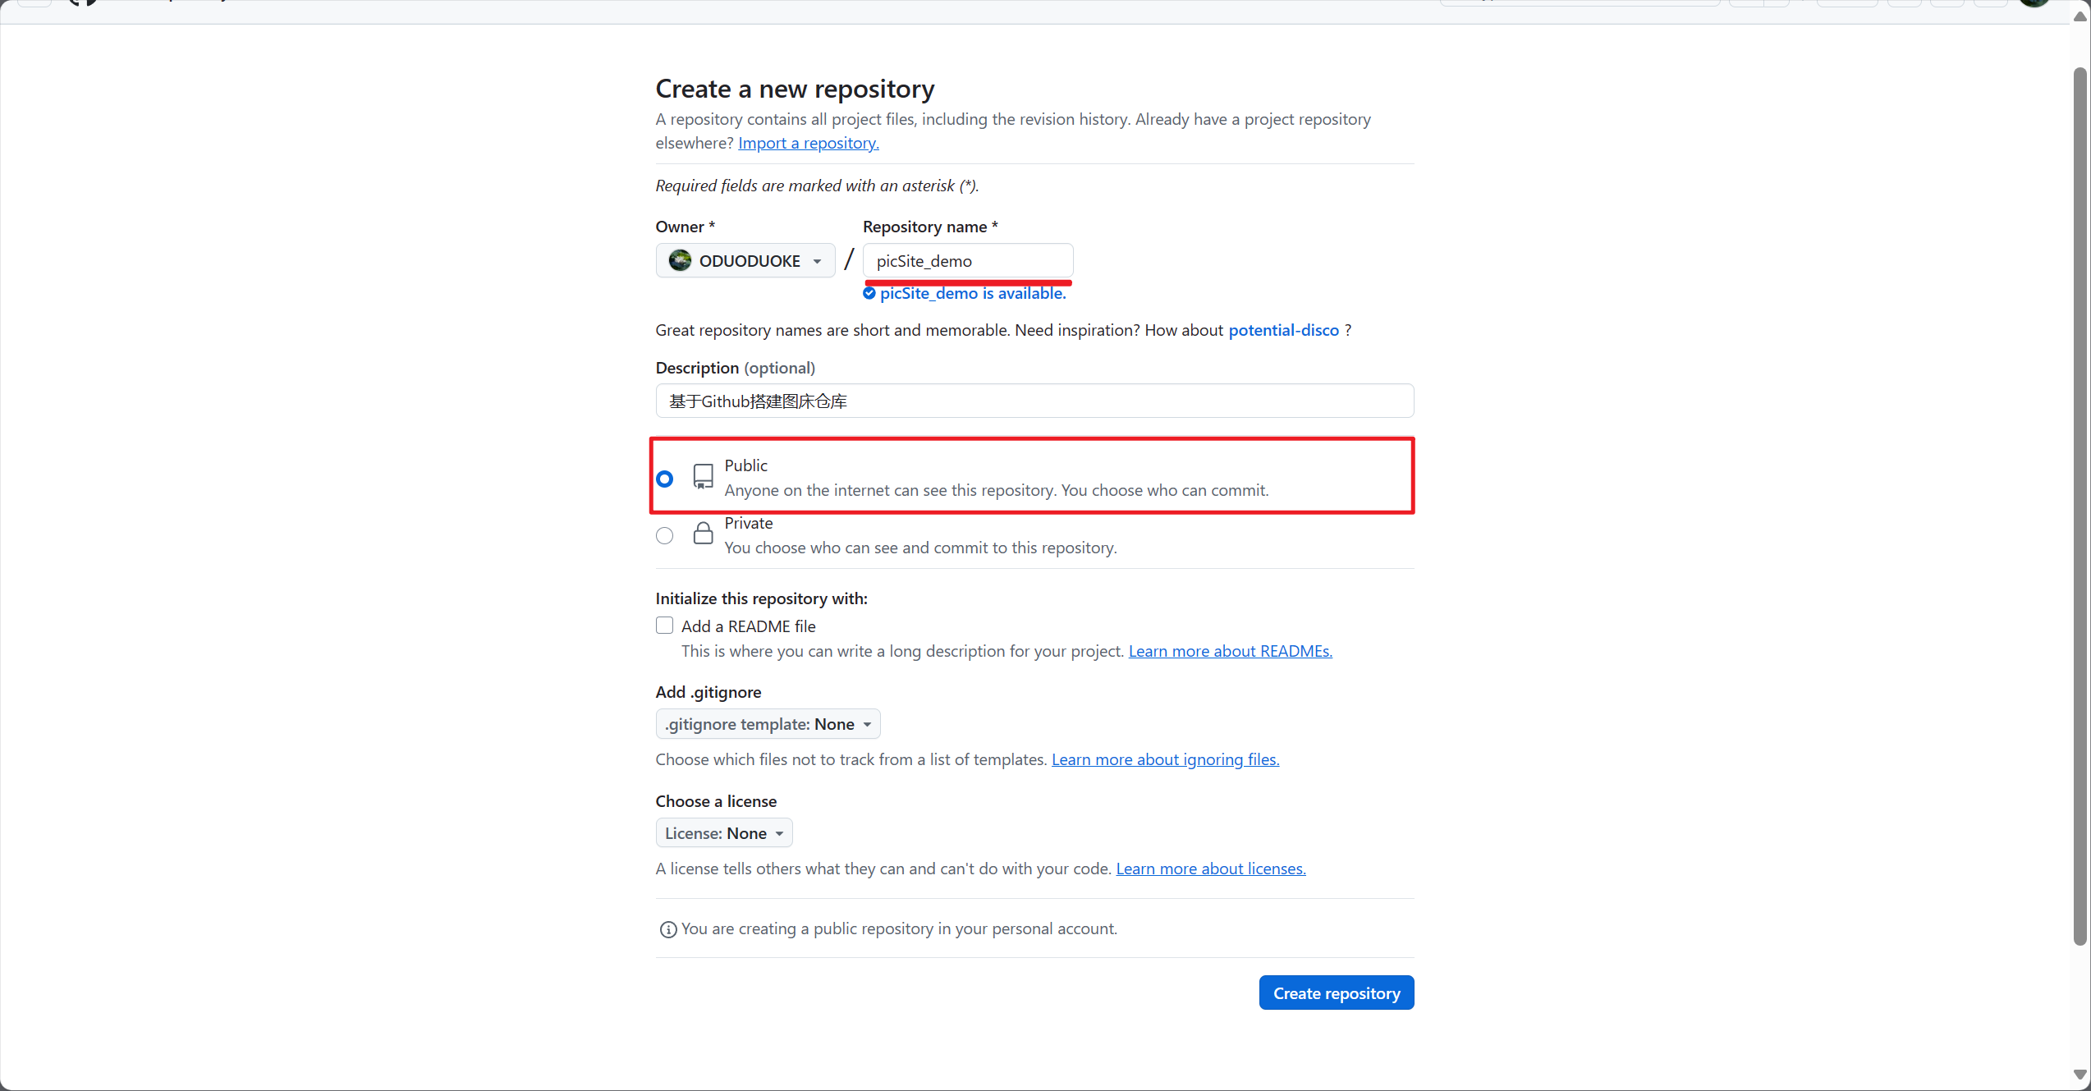The height and width of the screenshot is (1091, 2091).
Task: Click the private repository lock icon
Action: pos(703,534)
